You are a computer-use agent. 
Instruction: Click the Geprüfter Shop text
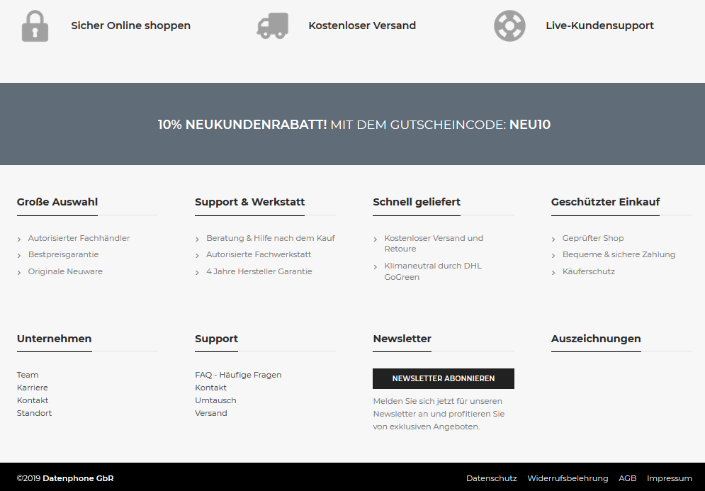click(x=593, y=238)
